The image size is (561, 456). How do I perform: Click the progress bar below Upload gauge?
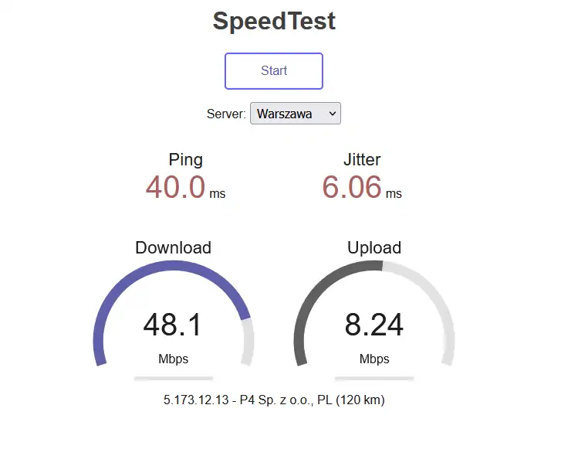pos(374,379)
